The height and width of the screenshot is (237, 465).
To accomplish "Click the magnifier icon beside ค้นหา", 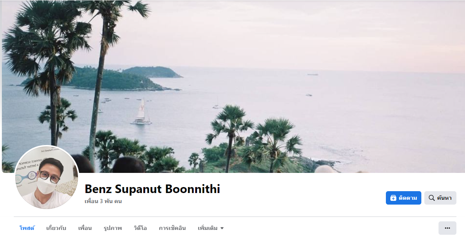I will pyautogui.click(x=431, y=198).
